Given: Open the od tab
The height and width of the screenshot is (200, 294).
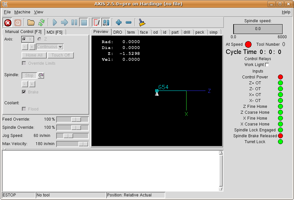Looking at the screenshot, I should click(x=155, y=32).
